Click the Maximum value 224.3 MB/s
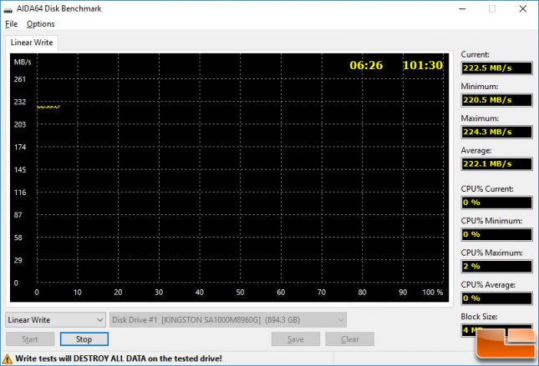This screenshot has height=366, width=539. click(x=496, y=132)
